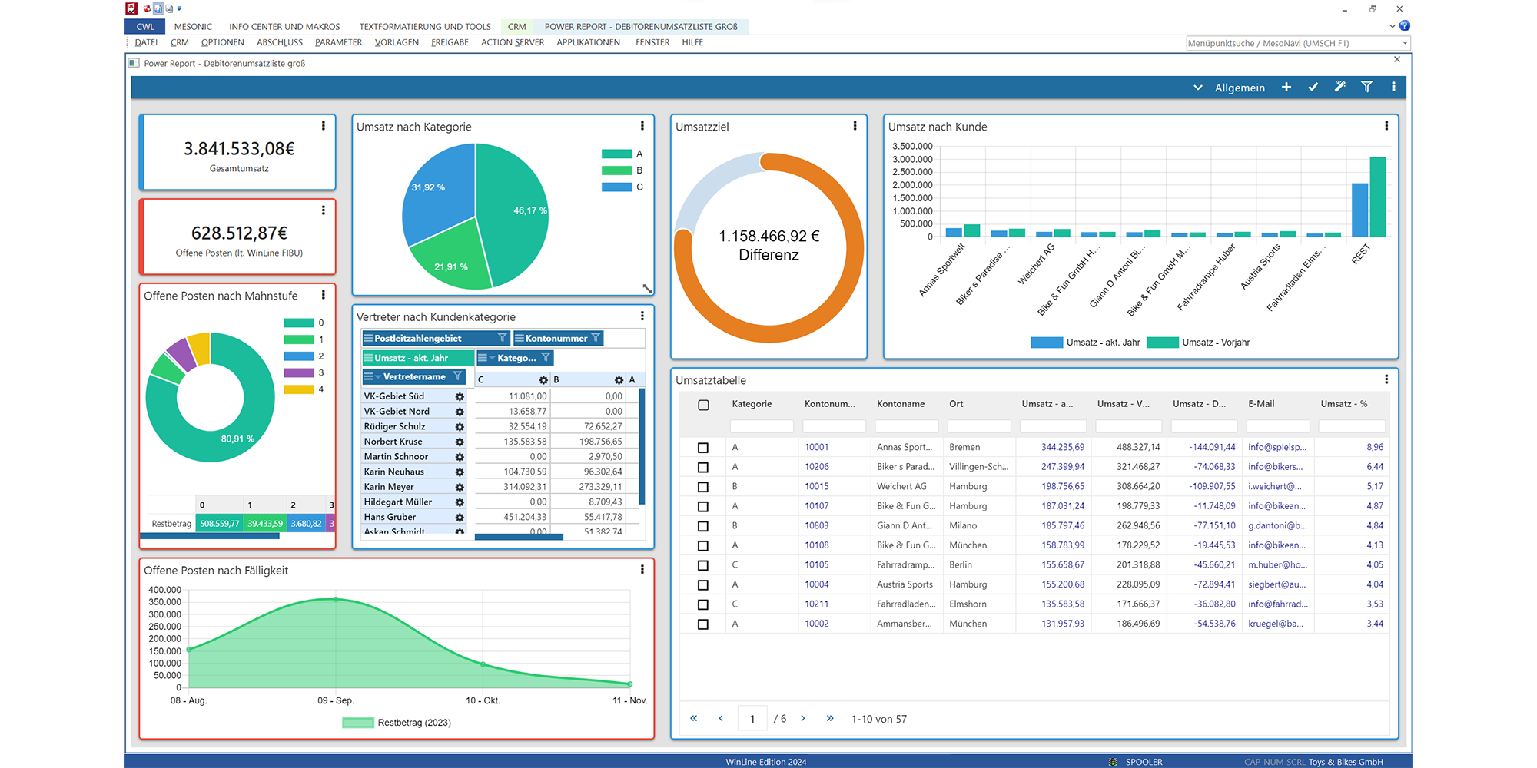Screen dimensions: 1537x768
Task: Click the SPOOLER icon in status bar
Action: 1113,762
